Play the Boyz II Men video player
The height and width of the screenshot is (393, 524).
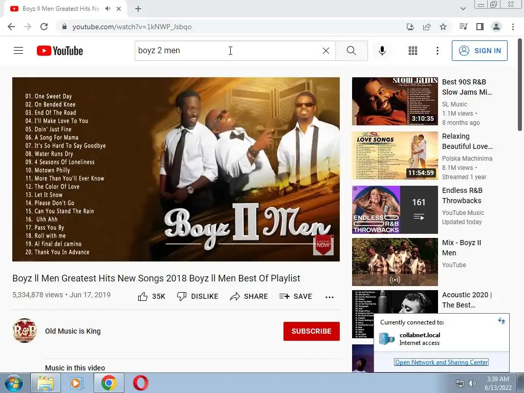[x=176, y=169]
